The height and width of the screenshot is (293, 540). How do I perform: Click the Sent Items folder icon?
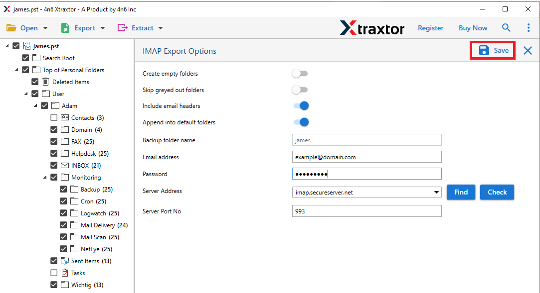pos(65,261)
